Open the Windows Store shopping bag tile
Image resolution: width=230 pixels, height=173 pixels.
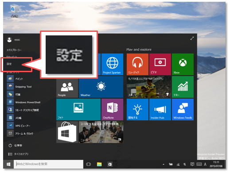67,132
